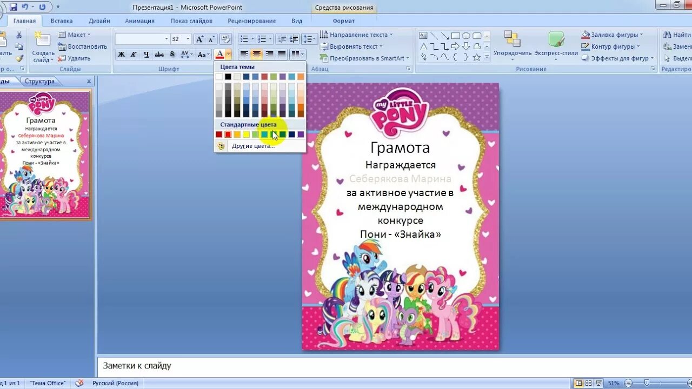692x389 pixels.
Task: Select the Right Arrow block shape
Action: (456, 46)
